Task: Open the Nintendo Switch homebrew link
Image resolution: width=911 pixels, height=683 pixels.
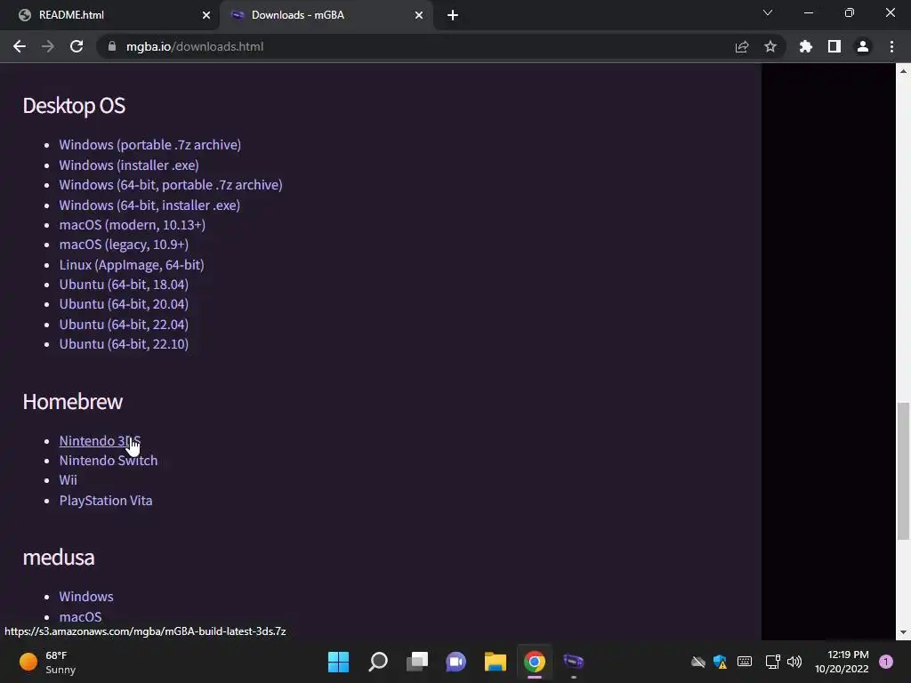Action: click(109, 461)
